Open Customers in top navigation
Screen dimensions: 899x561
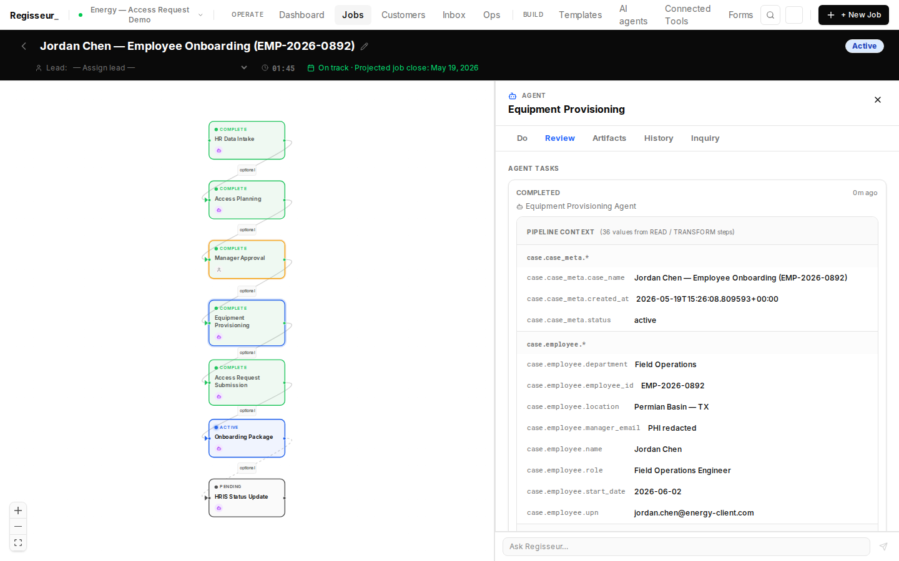pos(403,15)
